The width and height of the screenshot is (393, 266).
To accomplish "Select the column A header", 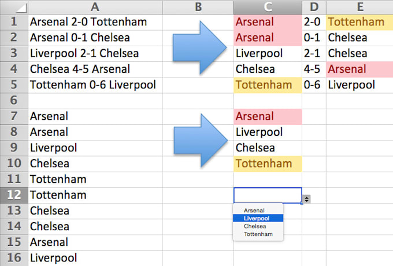I will (x=95, y=7).
